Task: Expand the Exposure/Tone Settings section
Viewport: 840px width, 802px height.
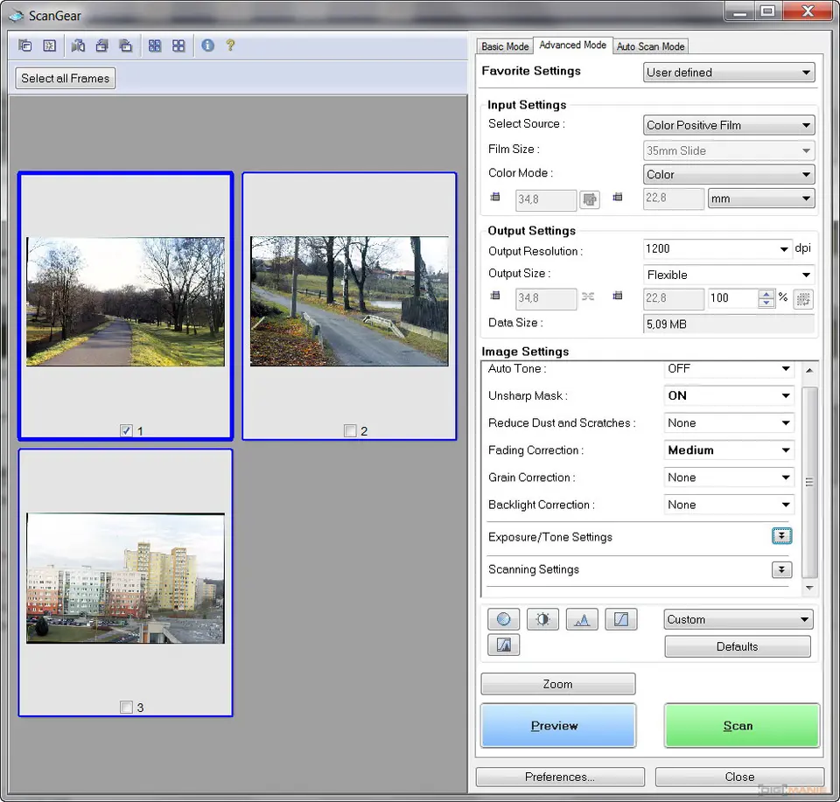Action: [781, 536]
